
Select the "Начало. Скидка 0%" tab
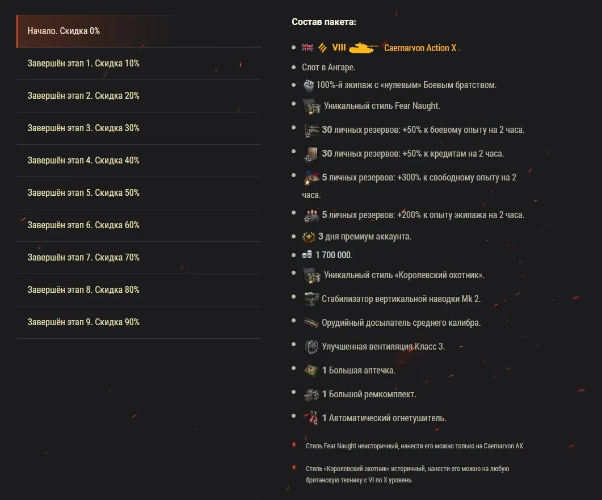pyautogui.click(x=138, y=31)
